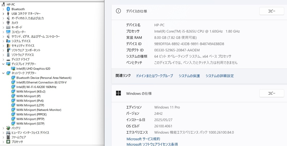The height and width of the screenshot is (146, 287).
Task: Click the 実装 RAM value 8.00 GB
Action: coord(175,38)
